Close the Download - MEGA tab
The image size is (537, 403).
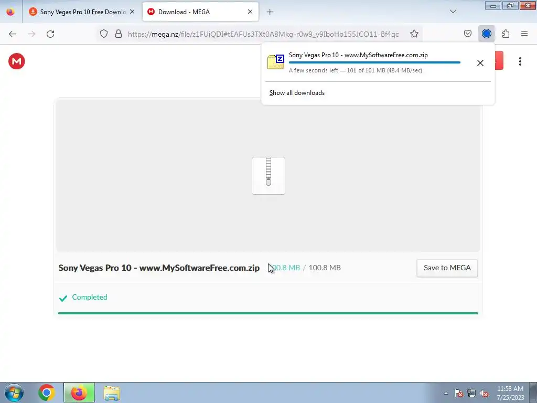pyautogui.click(x=250, y=12)
